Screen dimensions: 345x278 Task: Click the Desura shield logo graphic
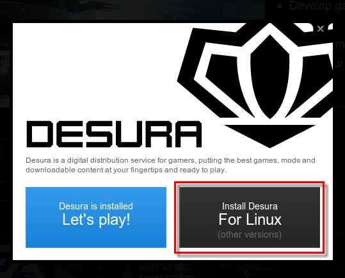[255, 85]
